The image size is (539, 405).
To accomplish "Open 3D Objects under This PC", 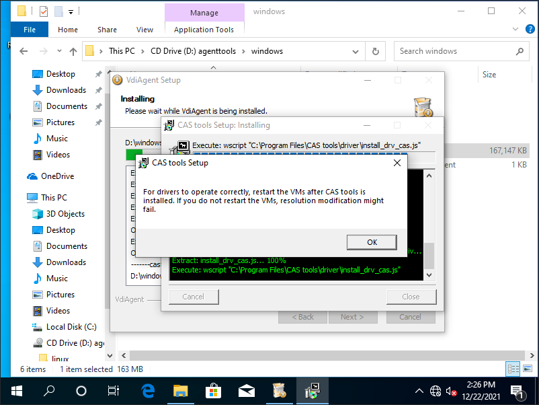I will [65, 214].
